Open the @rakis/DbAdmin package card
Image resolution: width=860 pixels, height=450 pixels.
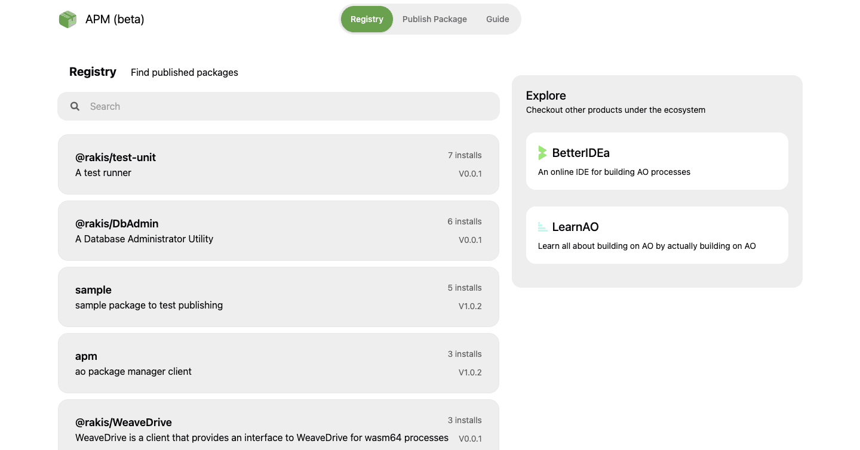(278, 230)
